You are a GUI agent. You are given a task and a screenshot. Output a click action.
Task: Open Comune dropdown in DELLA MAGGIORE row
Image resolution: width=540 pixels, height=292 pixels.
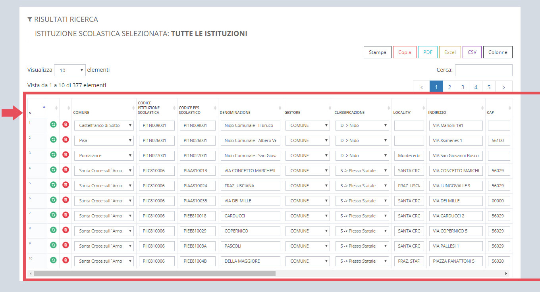(104, 261)
